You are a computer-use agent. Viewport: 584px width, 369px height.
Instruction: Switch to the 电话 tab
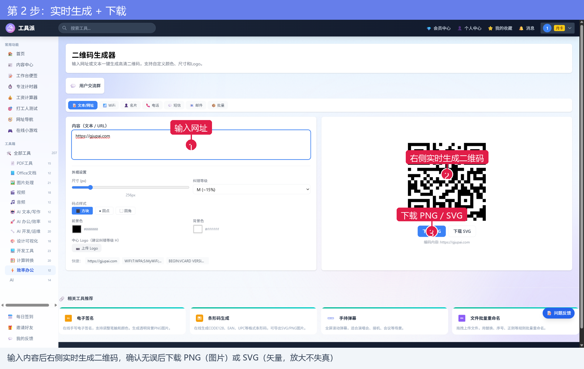pos(152,105)
